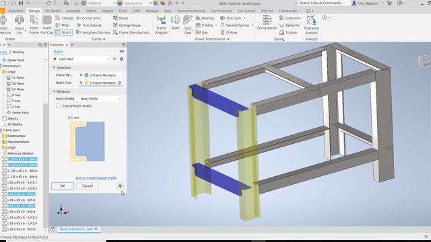The height and width of the screenshot is (242, 431).
Task: Open the Shaft generator
Action: (175, 22)
